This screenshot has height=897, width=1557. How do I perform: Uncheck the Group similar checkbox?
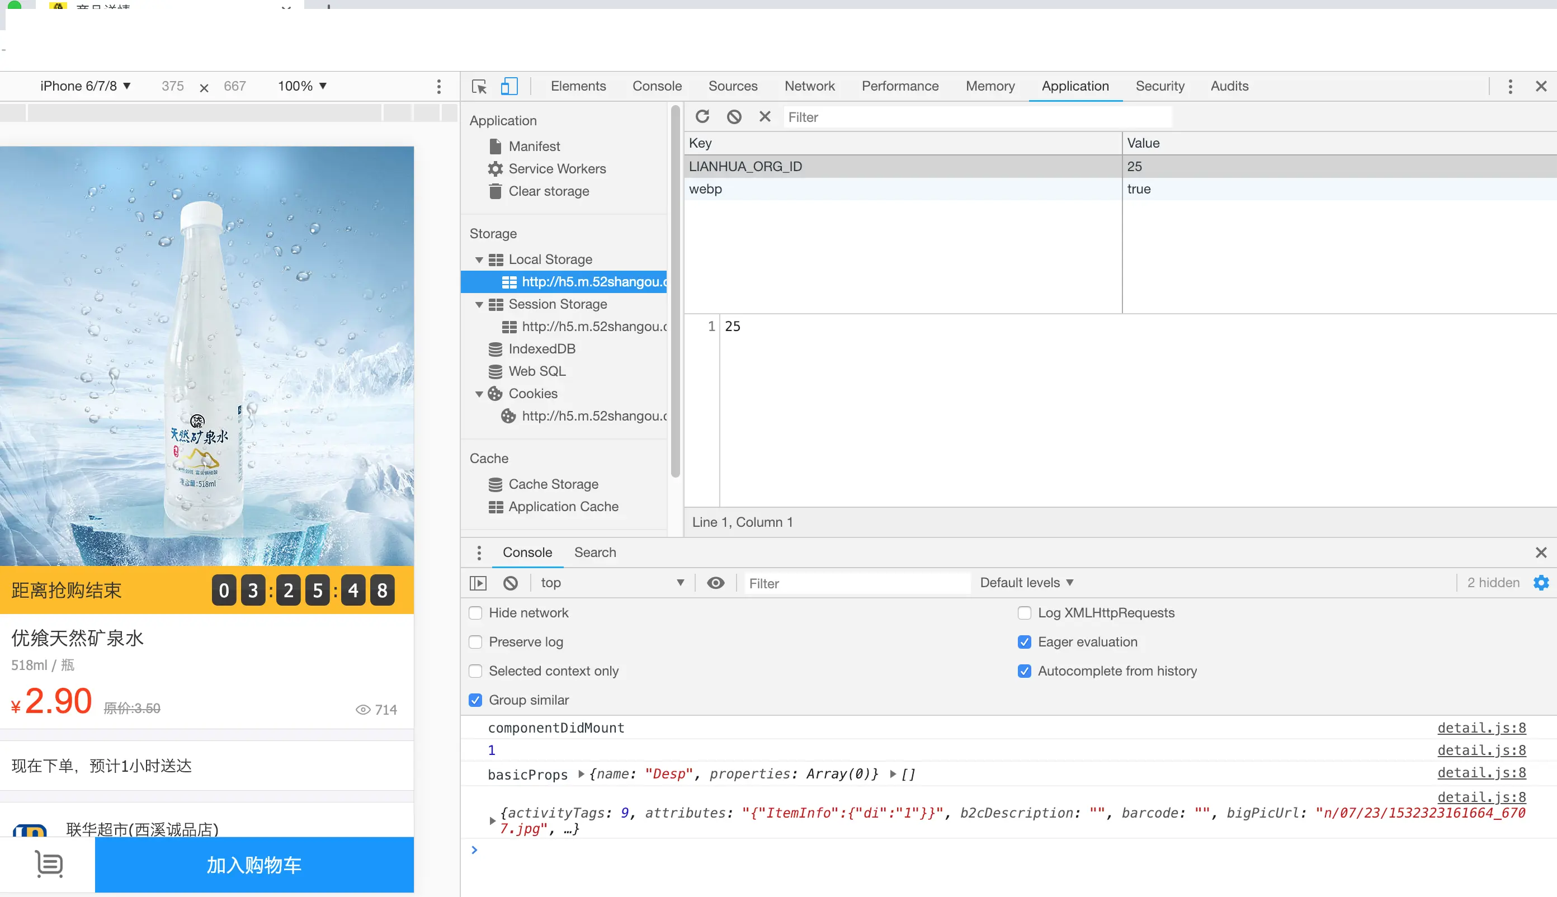(x=475, y=700)
